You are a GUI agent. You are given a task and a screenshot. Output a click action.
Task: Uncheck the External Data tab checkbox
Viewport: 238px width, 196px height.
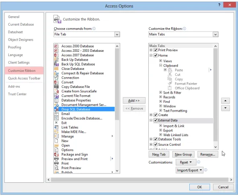[156, 120]
